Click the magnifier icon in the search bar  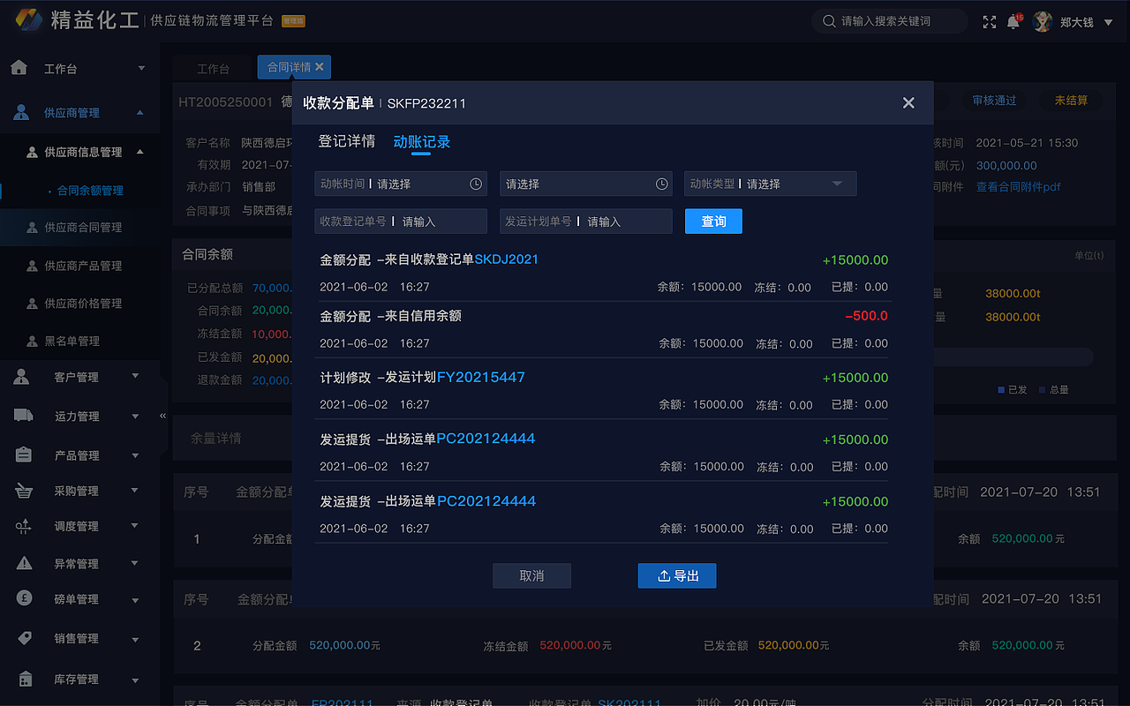829,22
